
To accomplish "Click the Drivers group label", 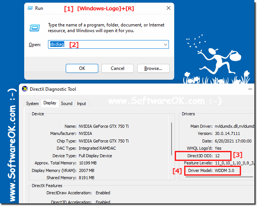I will (188, 114).
